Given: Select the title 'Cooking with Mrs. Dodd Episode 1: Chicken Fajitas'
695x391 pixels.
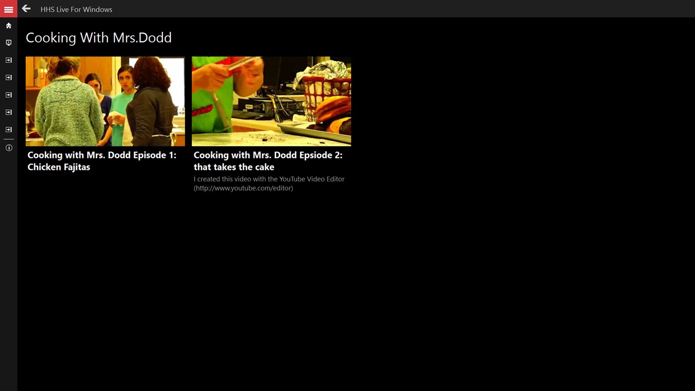Looking at the screenshot, I should [102, 161].
